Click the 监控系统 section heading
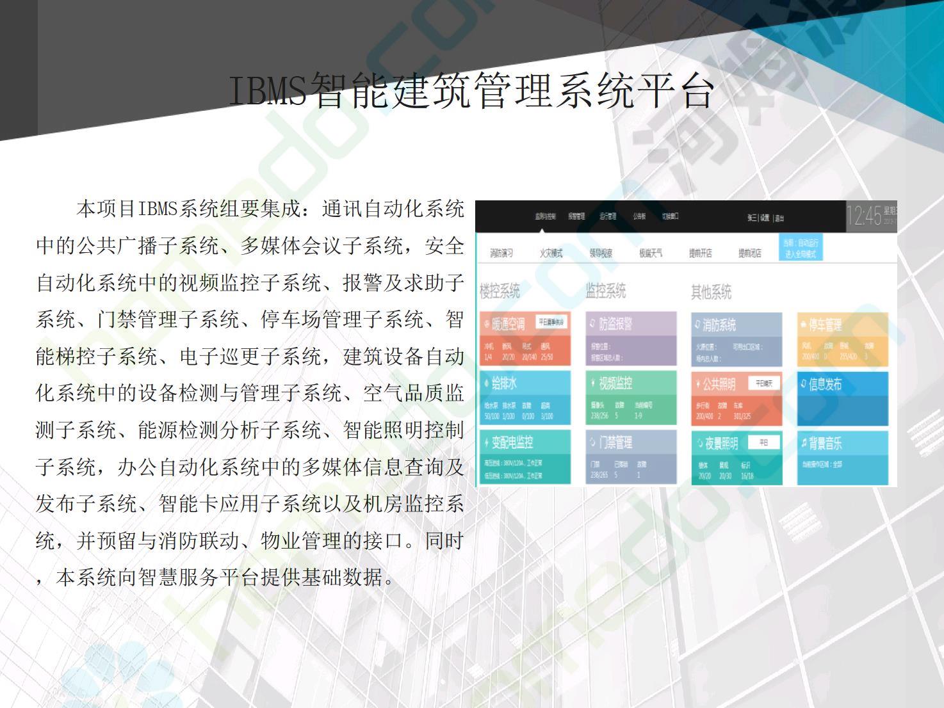This screenshot has height=708, width=944. 606,291
